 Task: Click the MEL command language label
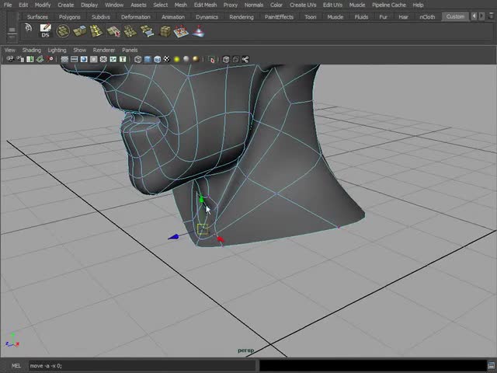coord(16,365)
